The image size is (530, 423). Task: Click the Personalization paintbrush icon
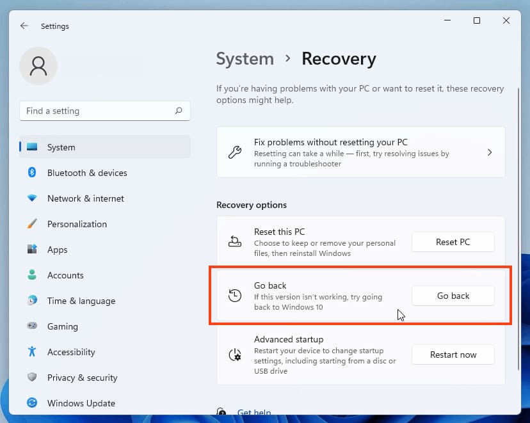pos(32,224)
